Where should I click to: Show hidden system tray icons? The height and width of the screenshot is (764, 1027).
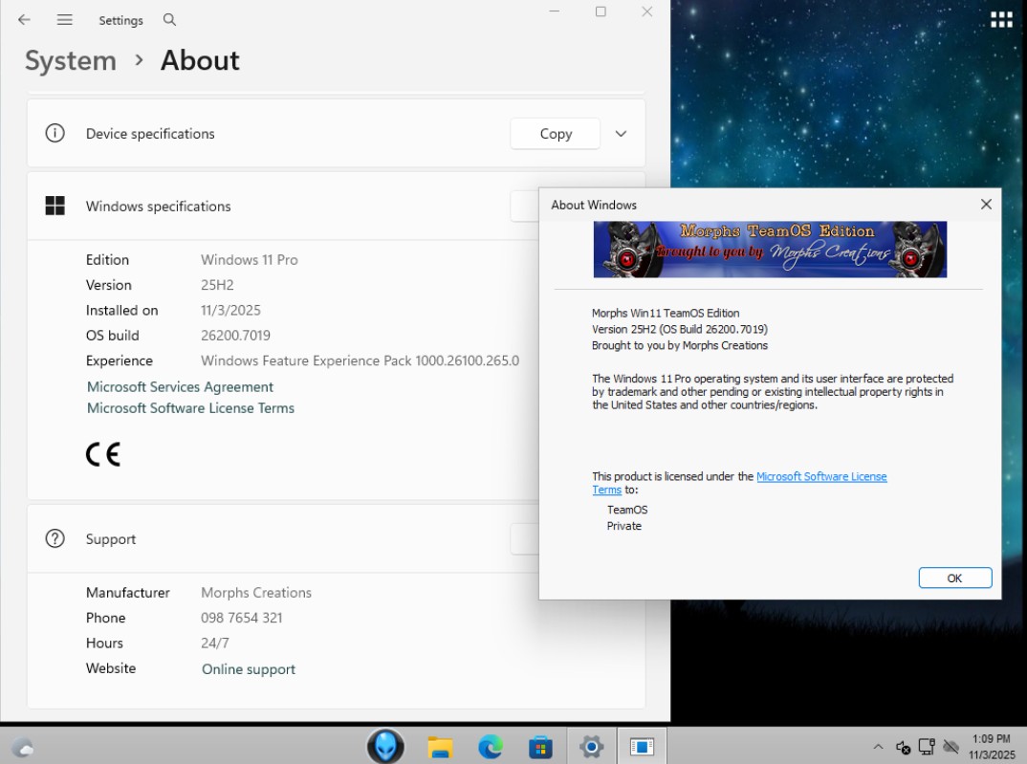pos(878,747)
